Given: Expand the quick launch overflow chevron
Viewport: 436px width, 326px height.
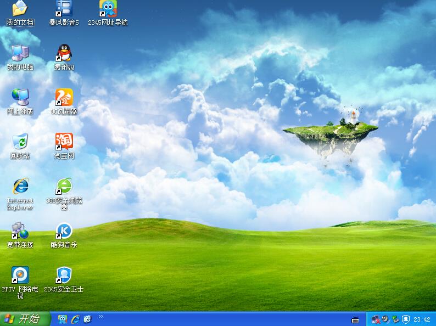Looking at the screenshot, I should click(101, 317).
